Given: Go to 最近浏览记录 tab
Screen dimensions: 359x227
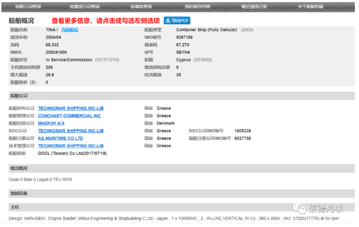Looking at the screenshot, I should click(254, 6).
